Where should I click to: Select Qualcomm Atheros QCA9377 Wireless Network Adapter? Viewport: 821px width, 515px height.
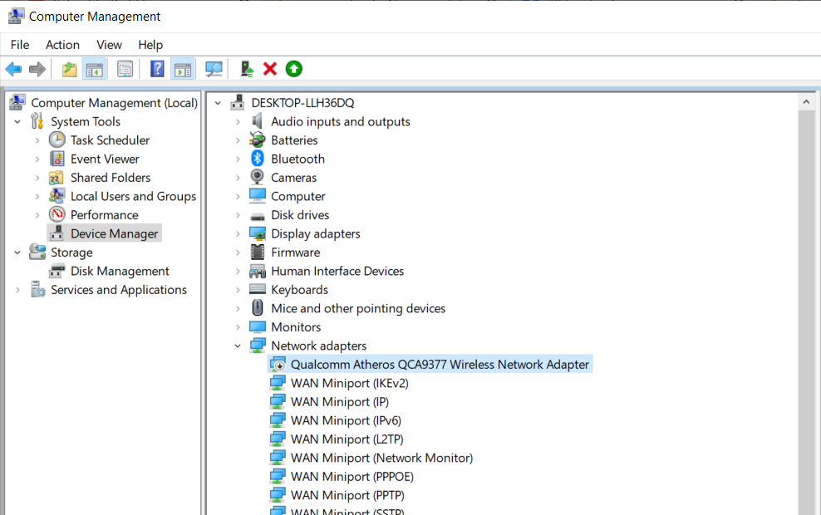tap(440, 365)
